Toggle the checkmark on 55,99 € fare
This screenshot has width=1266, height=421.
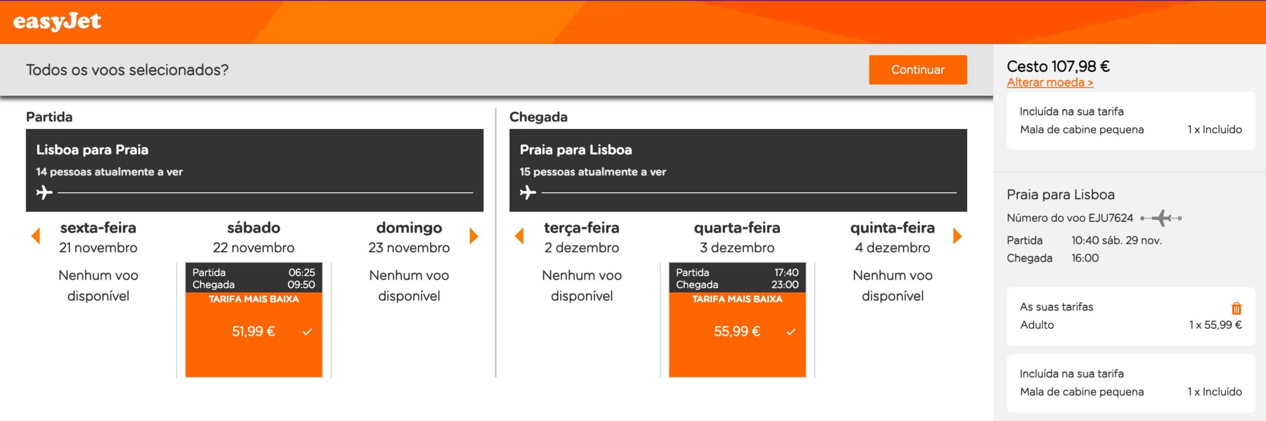coord(791,332)
